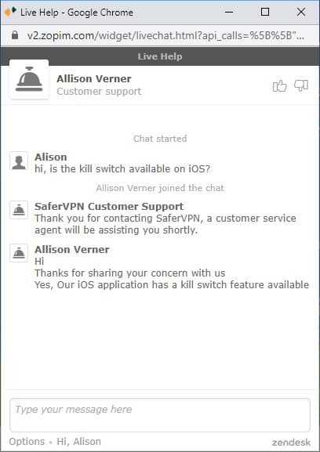
Task: Minimize the Live Help window
Action: [229, 12]
